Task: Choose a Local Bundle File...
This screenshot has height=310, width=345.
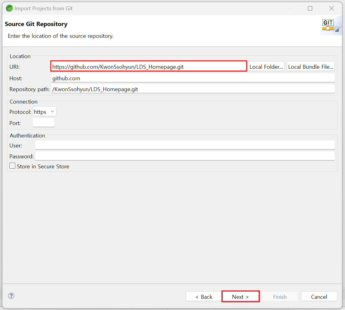Action: [311, 67]
